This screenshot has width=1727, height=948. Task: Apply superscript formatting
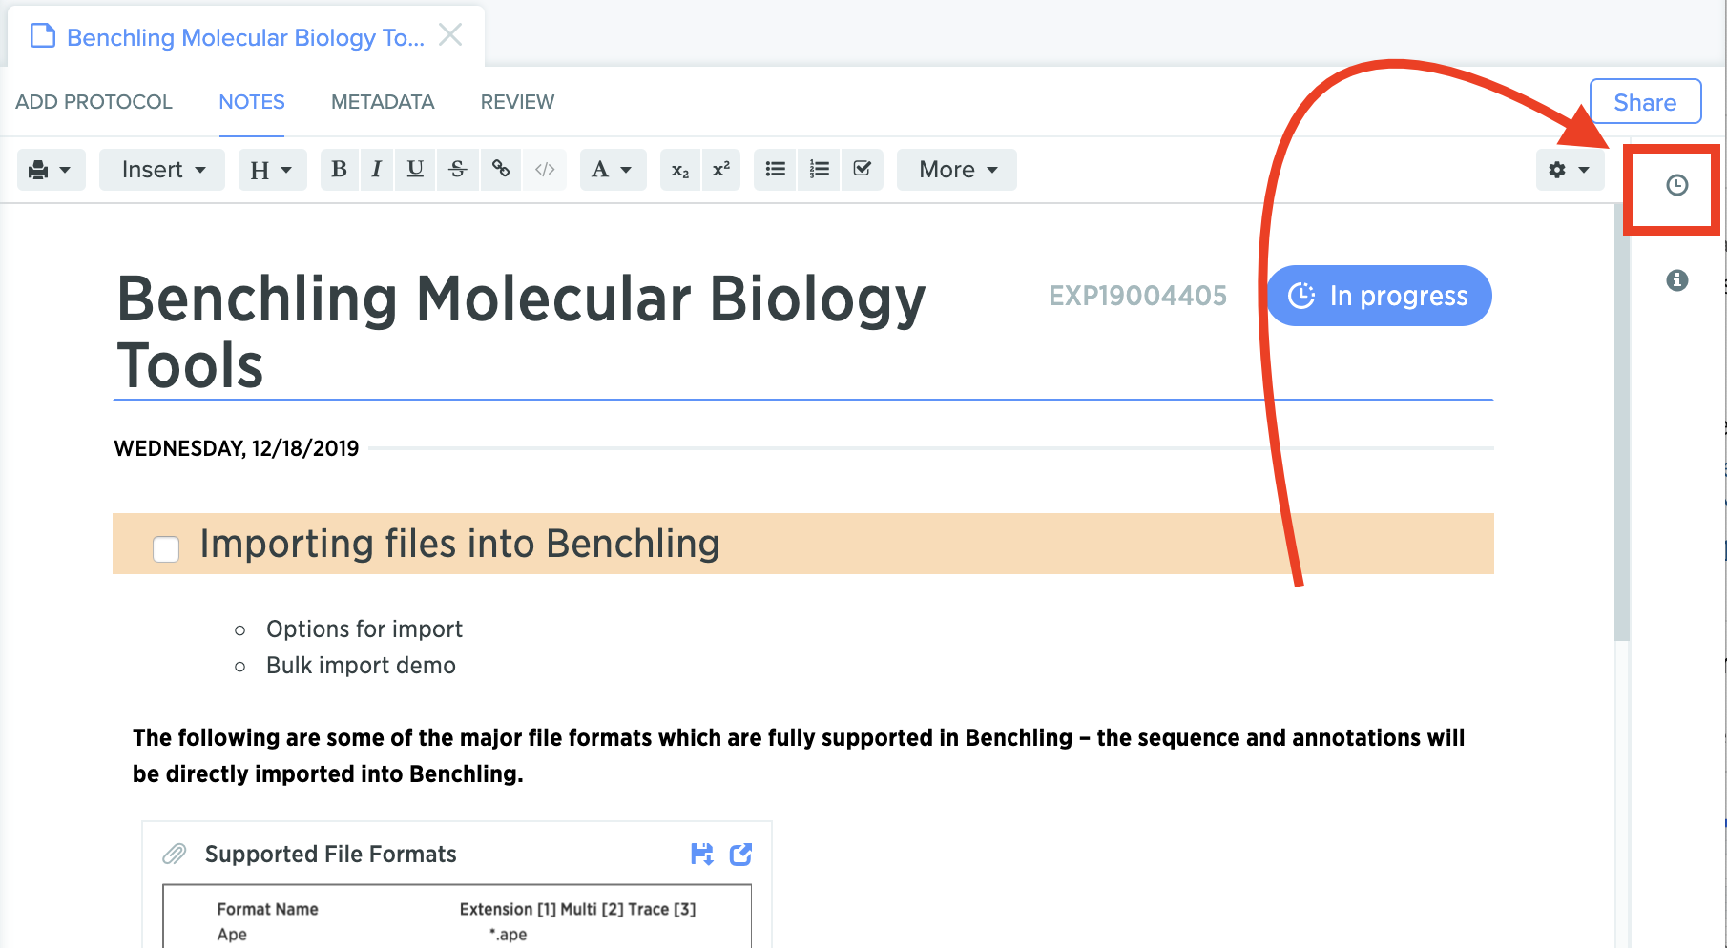721,170
